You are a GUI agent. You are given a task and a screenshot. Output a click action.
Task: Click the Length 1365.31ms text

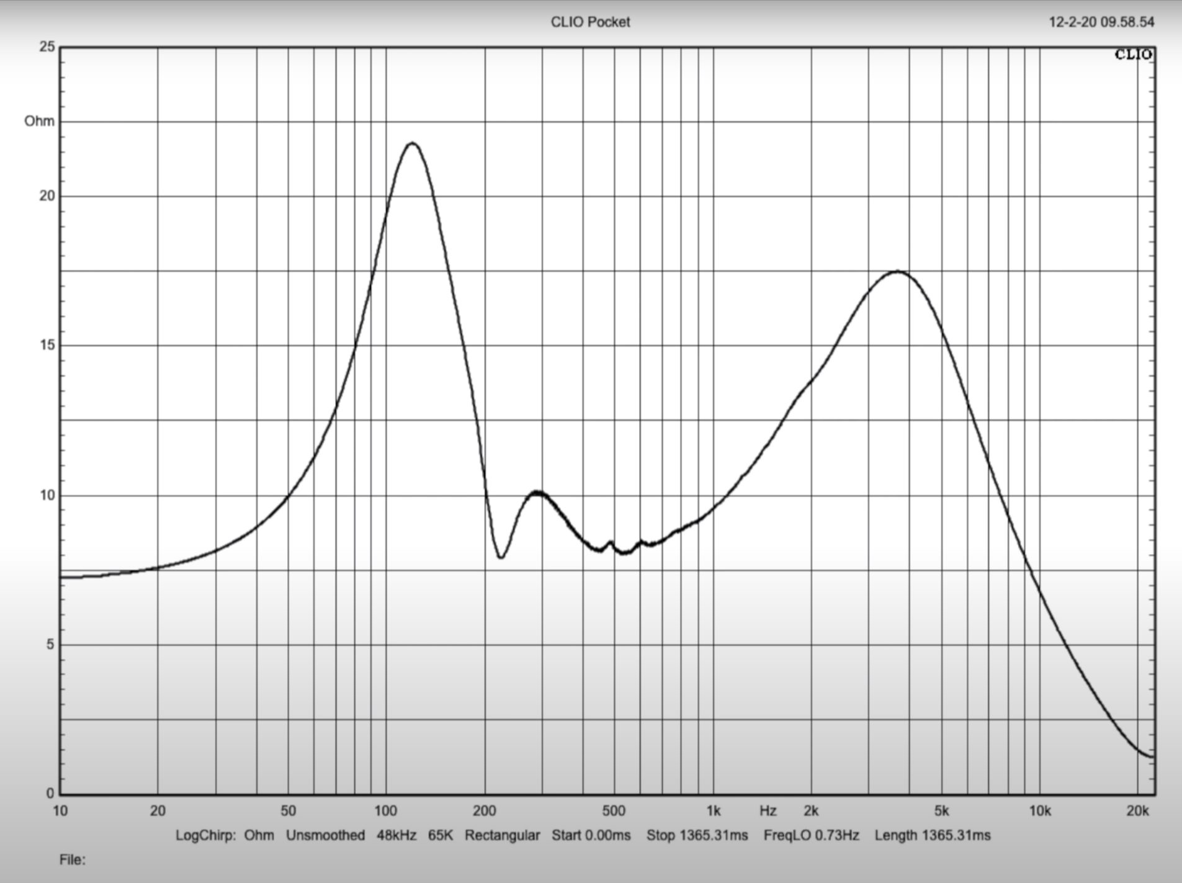tap(933, 835)
